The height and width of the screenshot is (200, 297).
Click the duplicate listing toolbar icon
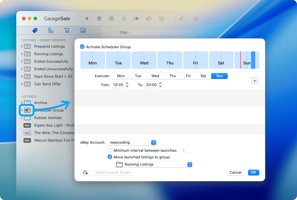112,18
